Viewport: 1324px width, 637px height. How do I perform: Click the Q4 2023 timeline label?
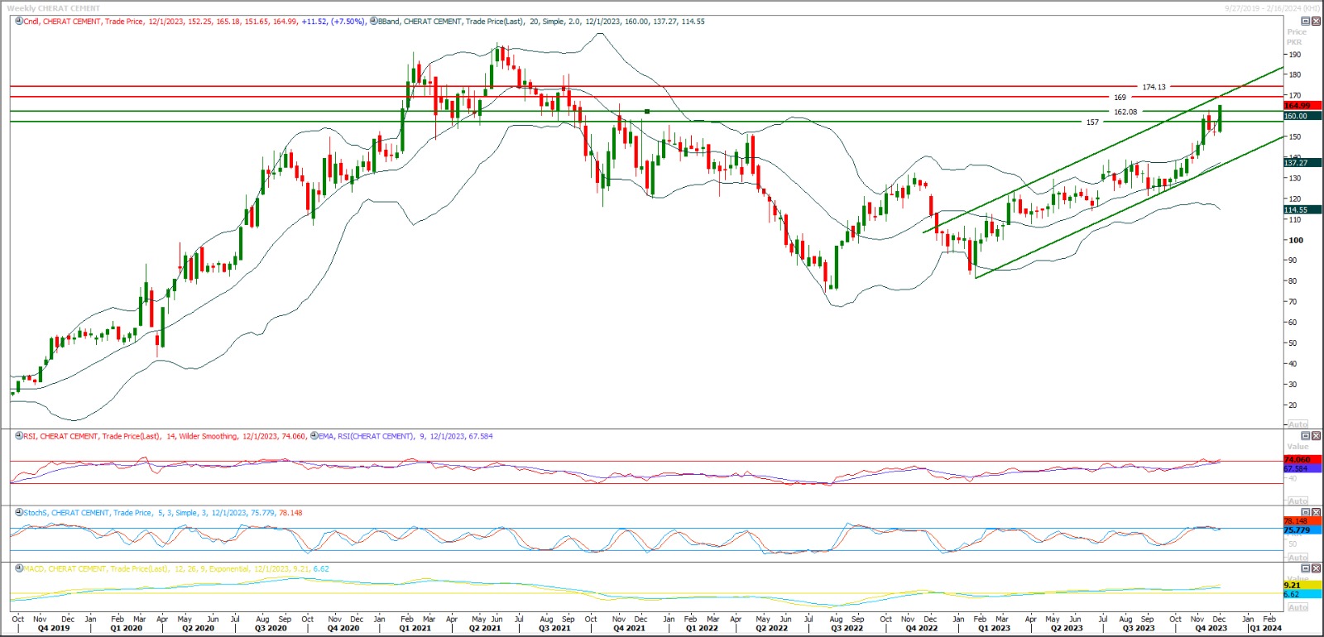pos(1211,629)
